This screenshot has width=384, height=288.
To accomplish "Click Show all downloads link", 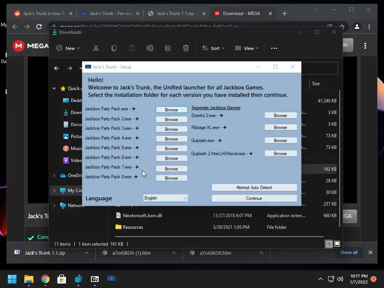I will click(x=349, y=252).
